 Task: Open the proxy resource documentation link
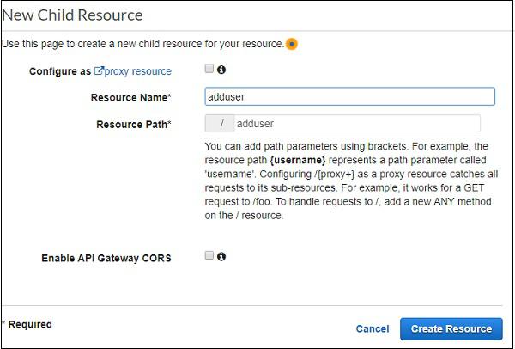click(138, 71)
